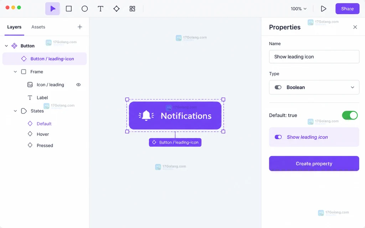
Task: Add a new page with plus icon
Action: click(x=79, y=27)
